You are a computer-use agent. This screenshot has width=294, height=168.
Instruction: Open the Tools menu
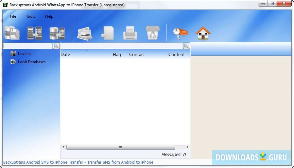tap(30, 16)
